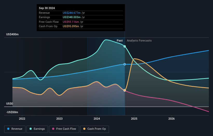The width and height of the screenshot is (213, 136).
Task: Click the US$95.095m cash from op value
Action: pyautogui.click(x=71, y=26)
